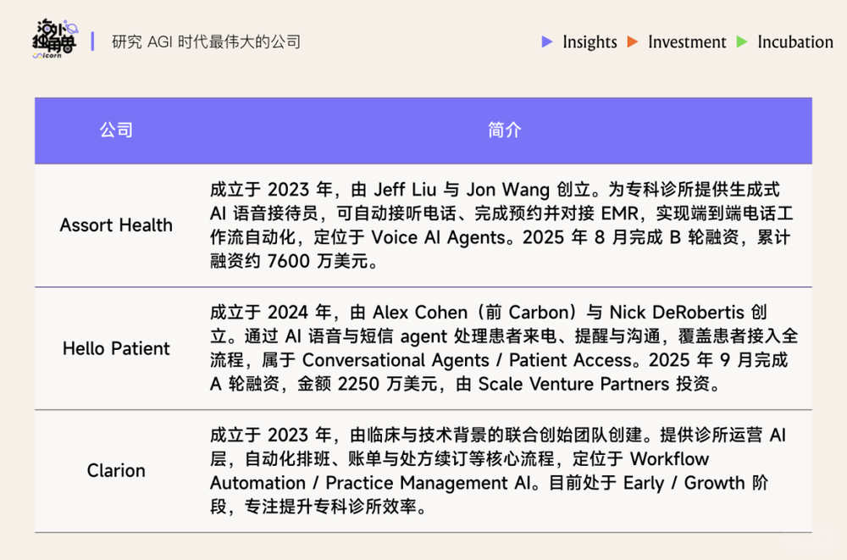Click the purple triangle beside Insights
The image size is (847, 560).
coord(546,42)
